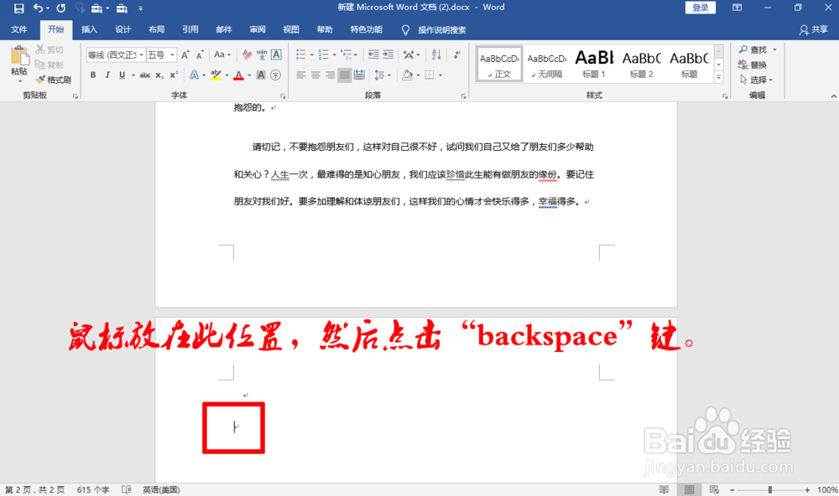This screenshot has height=496, width=839.
Task: Expand the bullet list dropdown arrow
Action: point(311,54)
